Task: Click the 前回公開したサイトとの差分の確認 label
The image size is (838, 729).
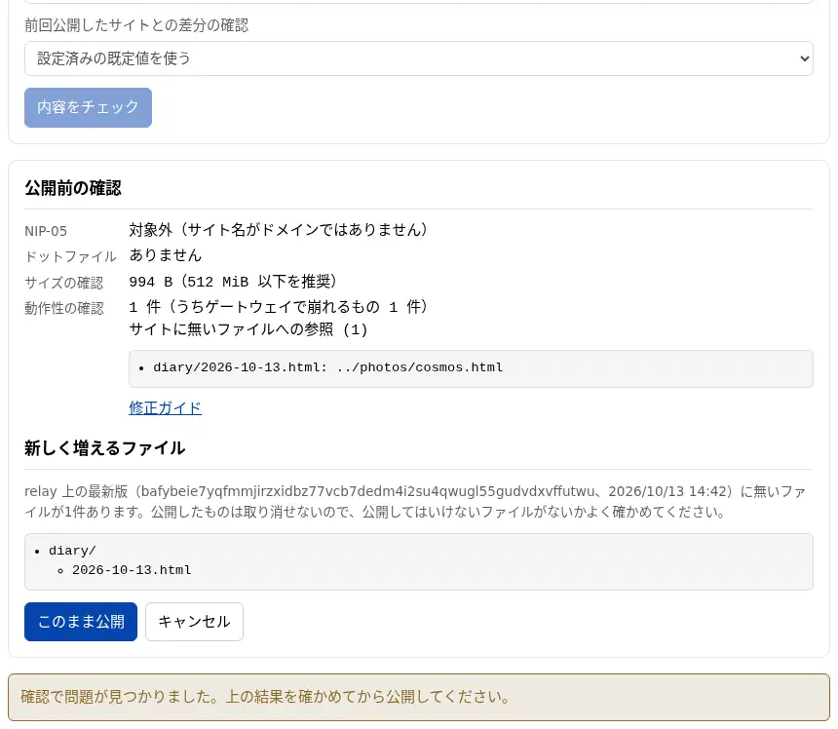Action: click(136, 25)
